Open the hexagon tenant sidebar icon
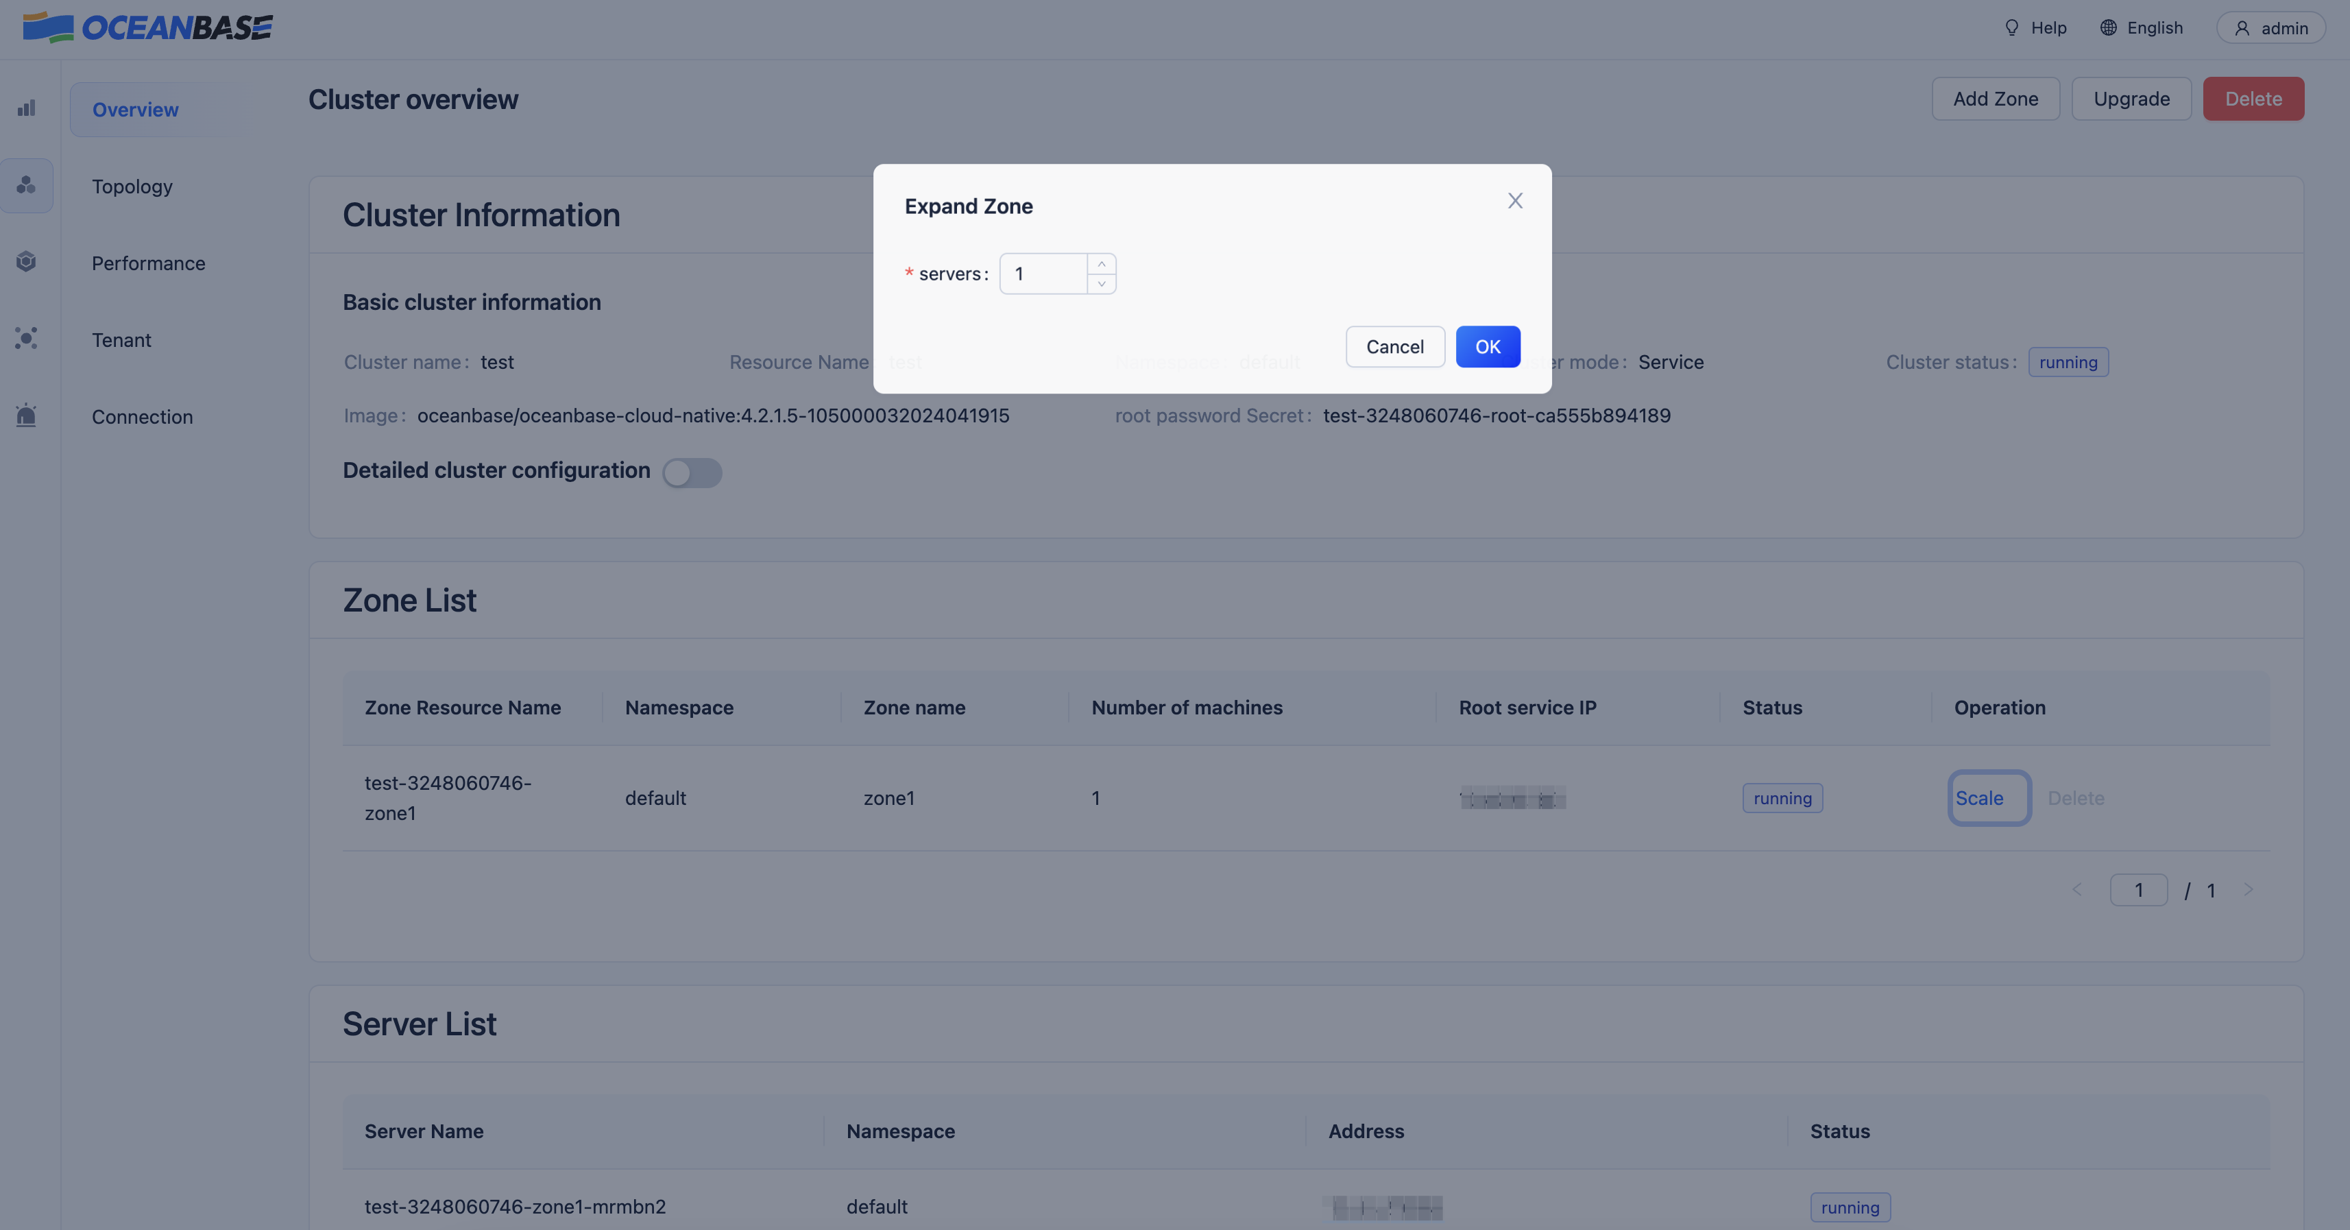The height and width of the screenshot is (1230, 2350). click(27, 262)
